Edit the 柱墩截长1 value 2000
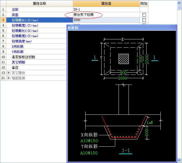Viewport: 182px width, 163px height. click(x=106, y=20)
